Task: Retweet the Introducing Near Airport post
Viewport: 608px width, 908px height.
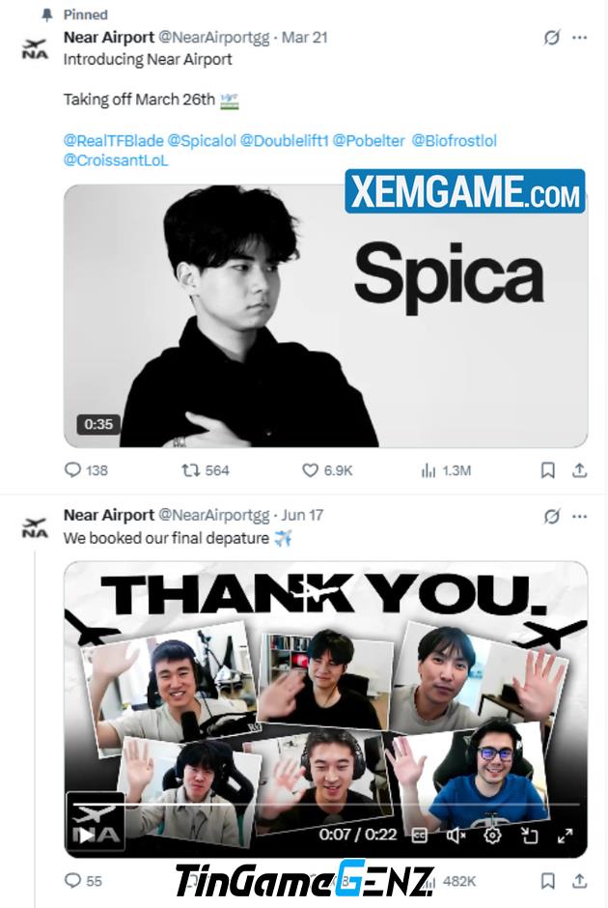Action: 190,469
